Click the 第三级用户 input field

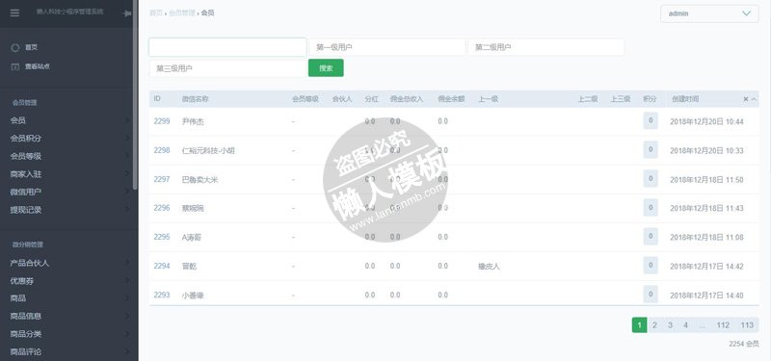227,68
